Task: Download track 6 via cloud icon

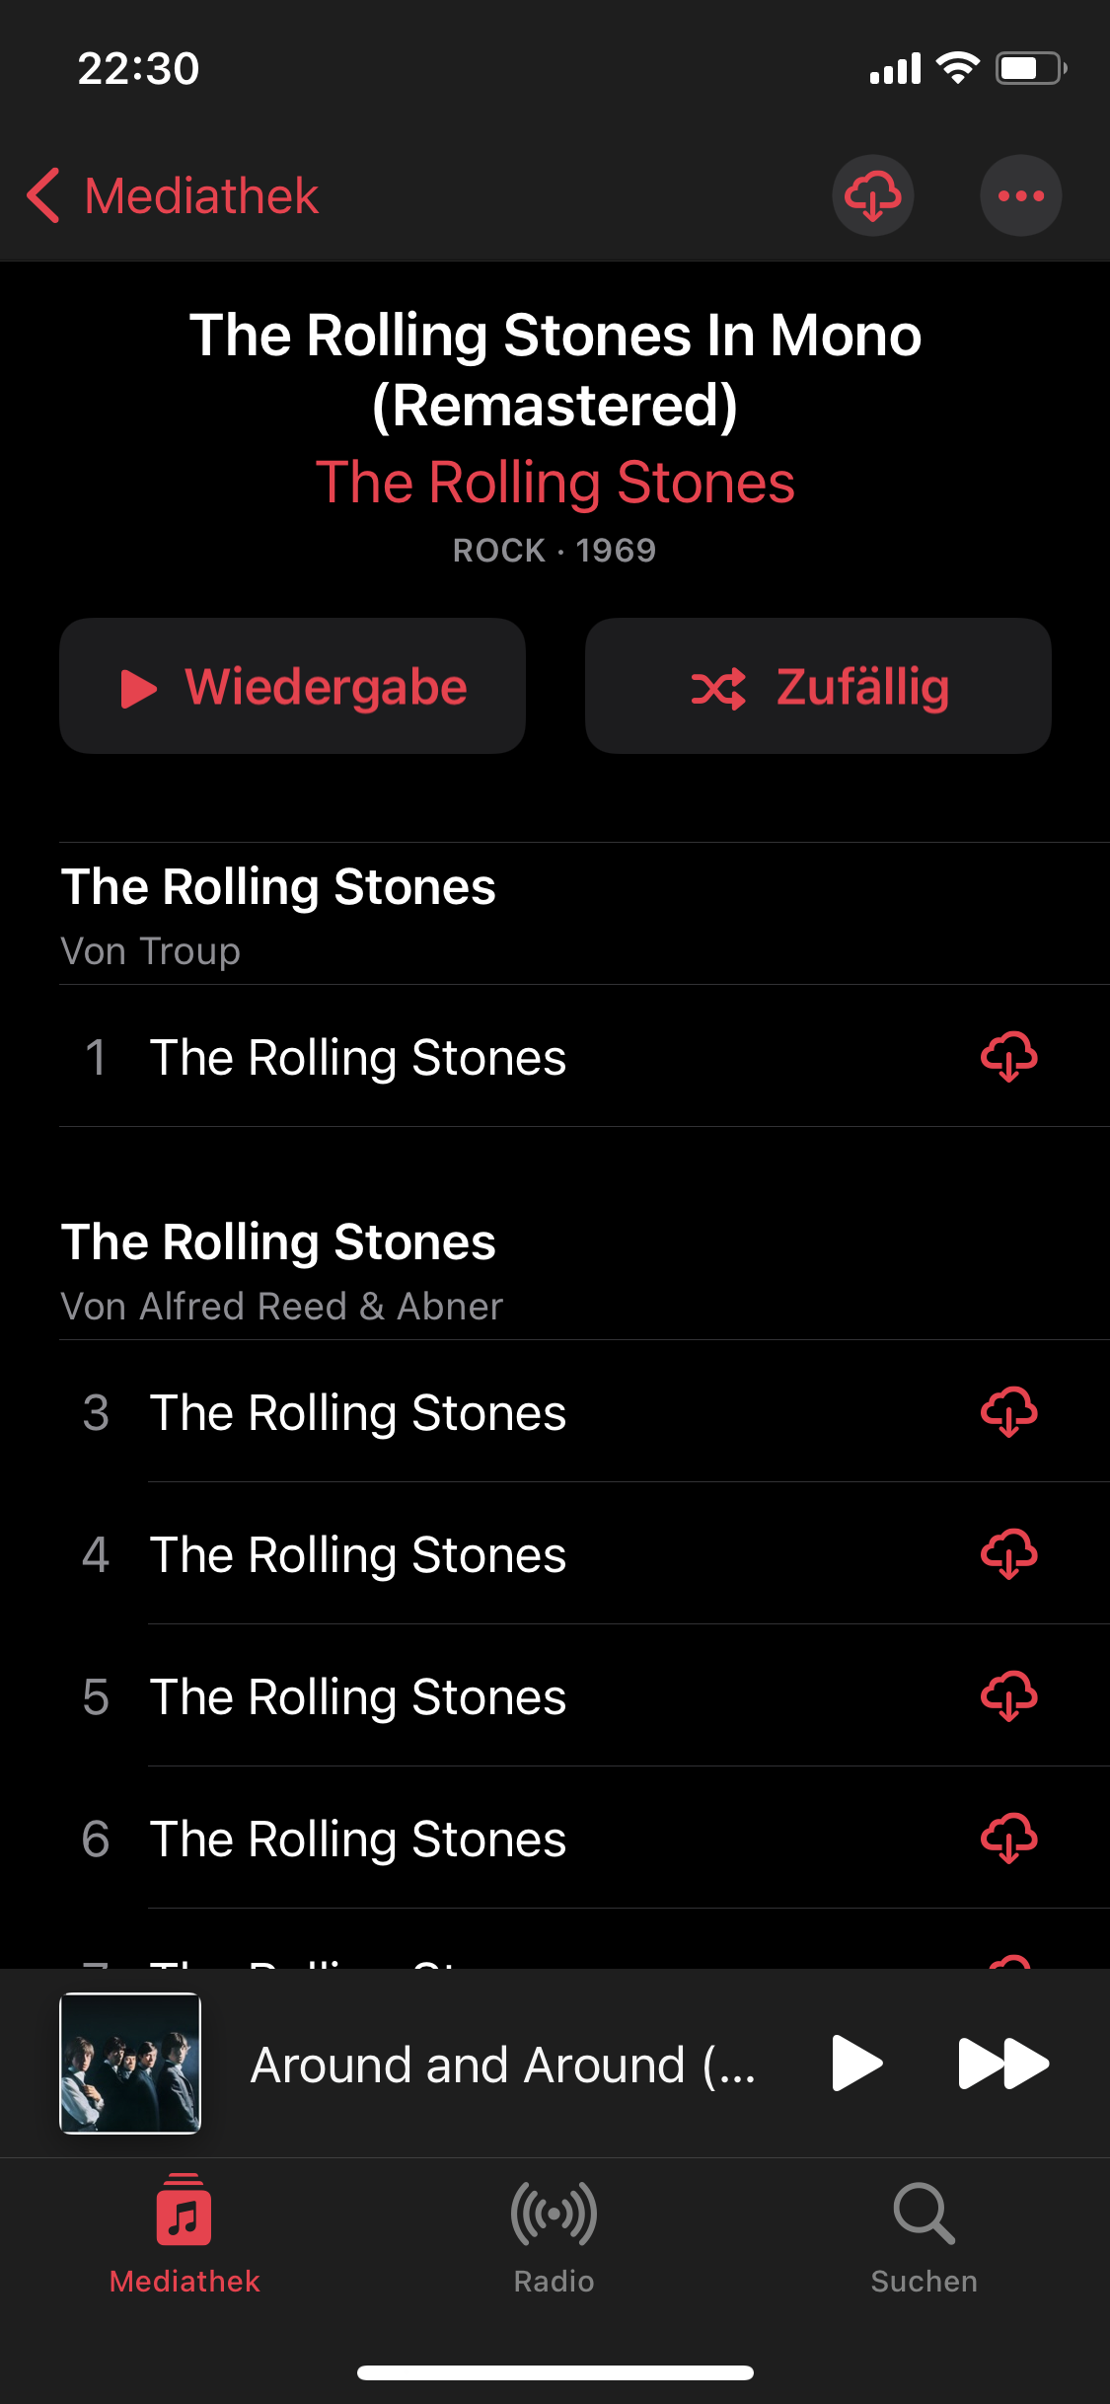Action: click(x=1008, y=1839)
